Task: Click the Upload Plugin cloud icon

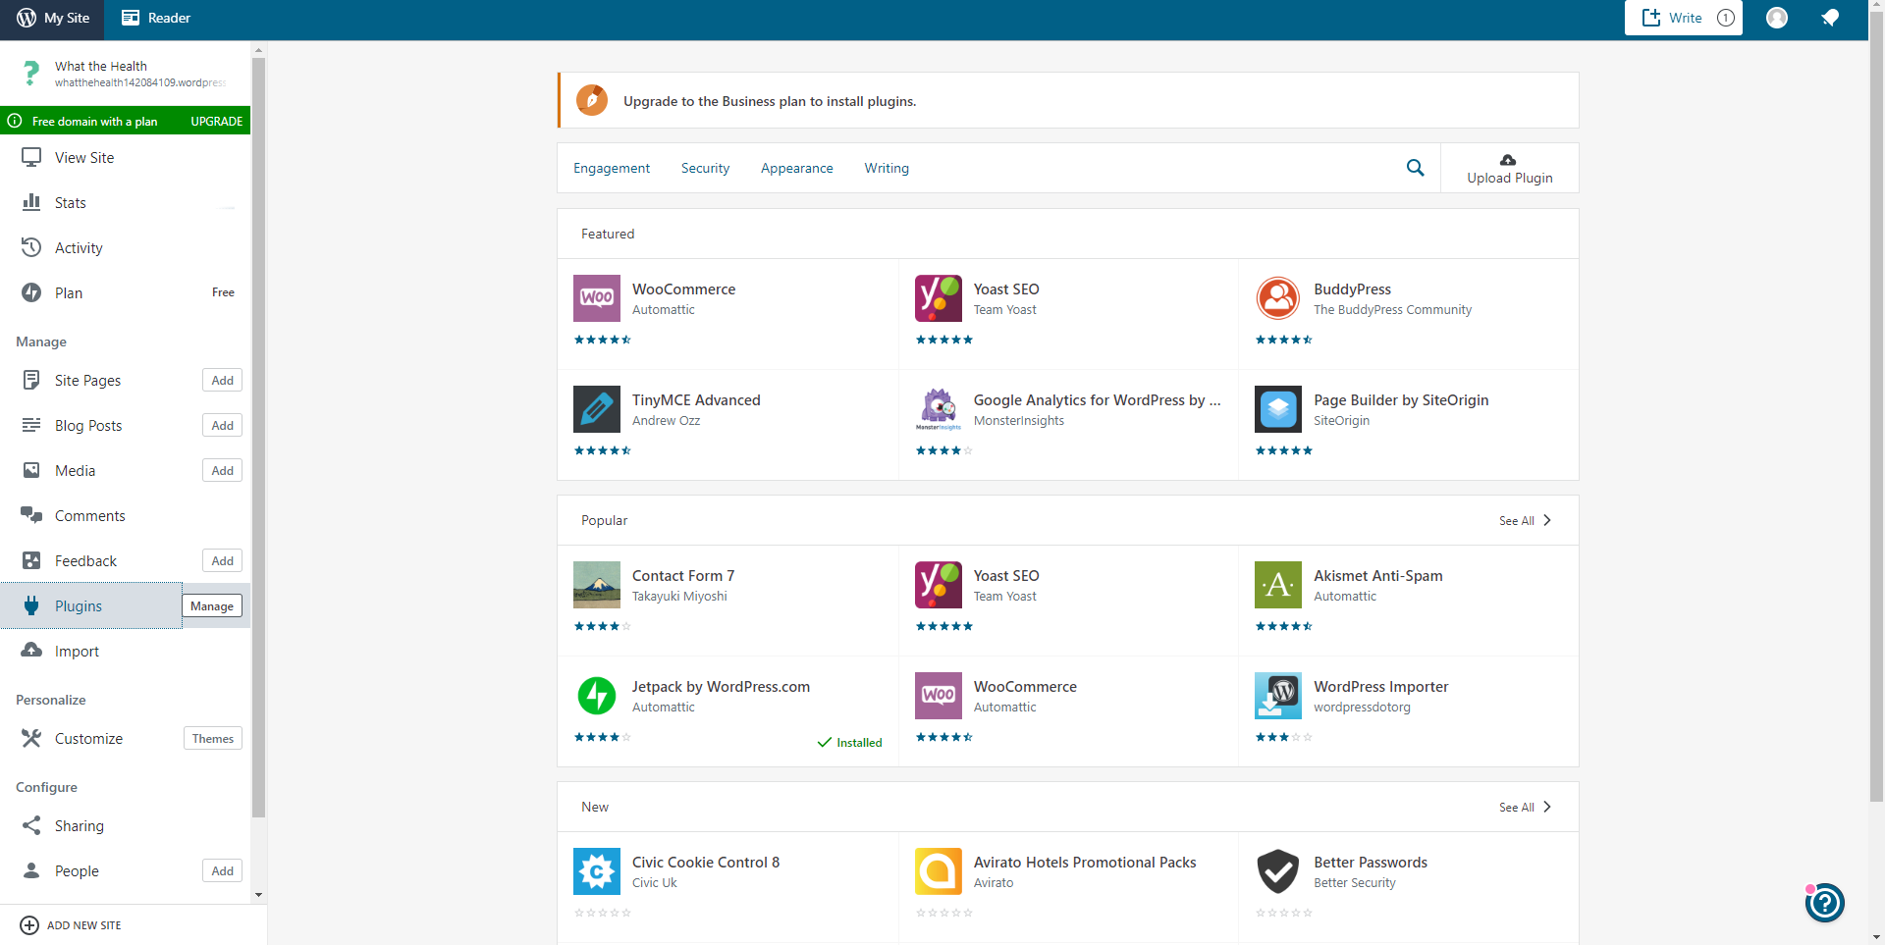Action: click(1508, 160)
